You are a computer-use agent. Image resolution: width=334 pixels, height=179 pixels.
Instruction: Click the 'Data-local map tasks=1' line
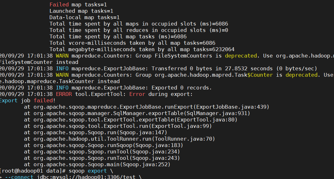[85, 17]
